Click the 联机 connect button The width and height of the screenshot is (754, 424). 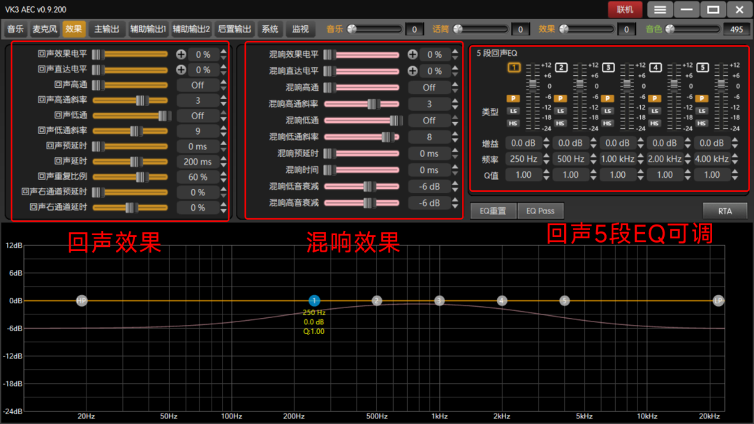pyautogui.click(x=625, y=10)
